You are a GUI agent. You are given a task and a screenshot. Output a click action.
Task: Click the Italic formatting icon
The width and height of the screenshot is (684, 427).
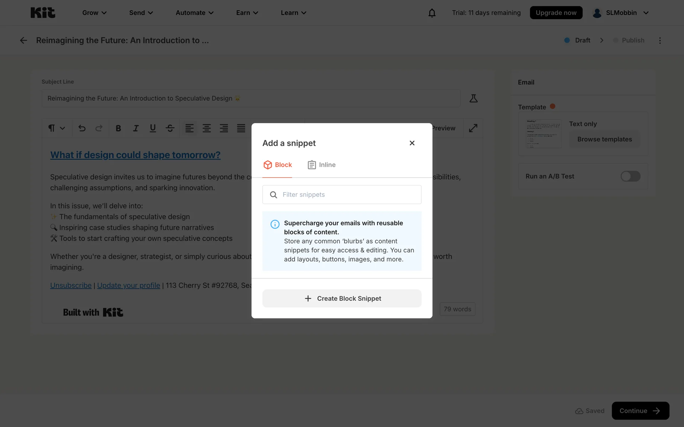coord(136,128)
